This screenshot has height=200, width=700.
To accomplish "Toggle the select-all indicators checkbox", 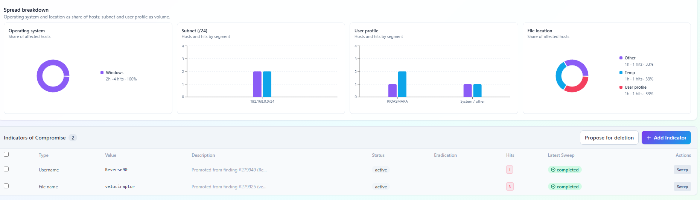I will (x=6, y=155).
